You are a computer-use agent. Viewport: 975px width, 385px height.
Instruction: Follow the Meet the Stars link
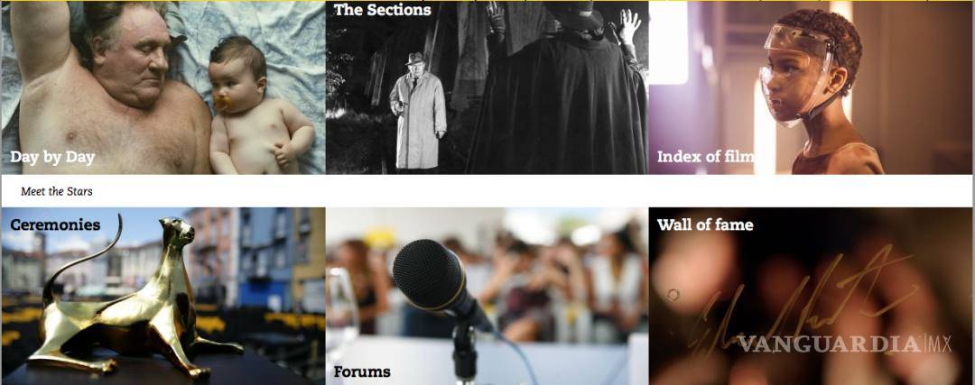point(57,192)
